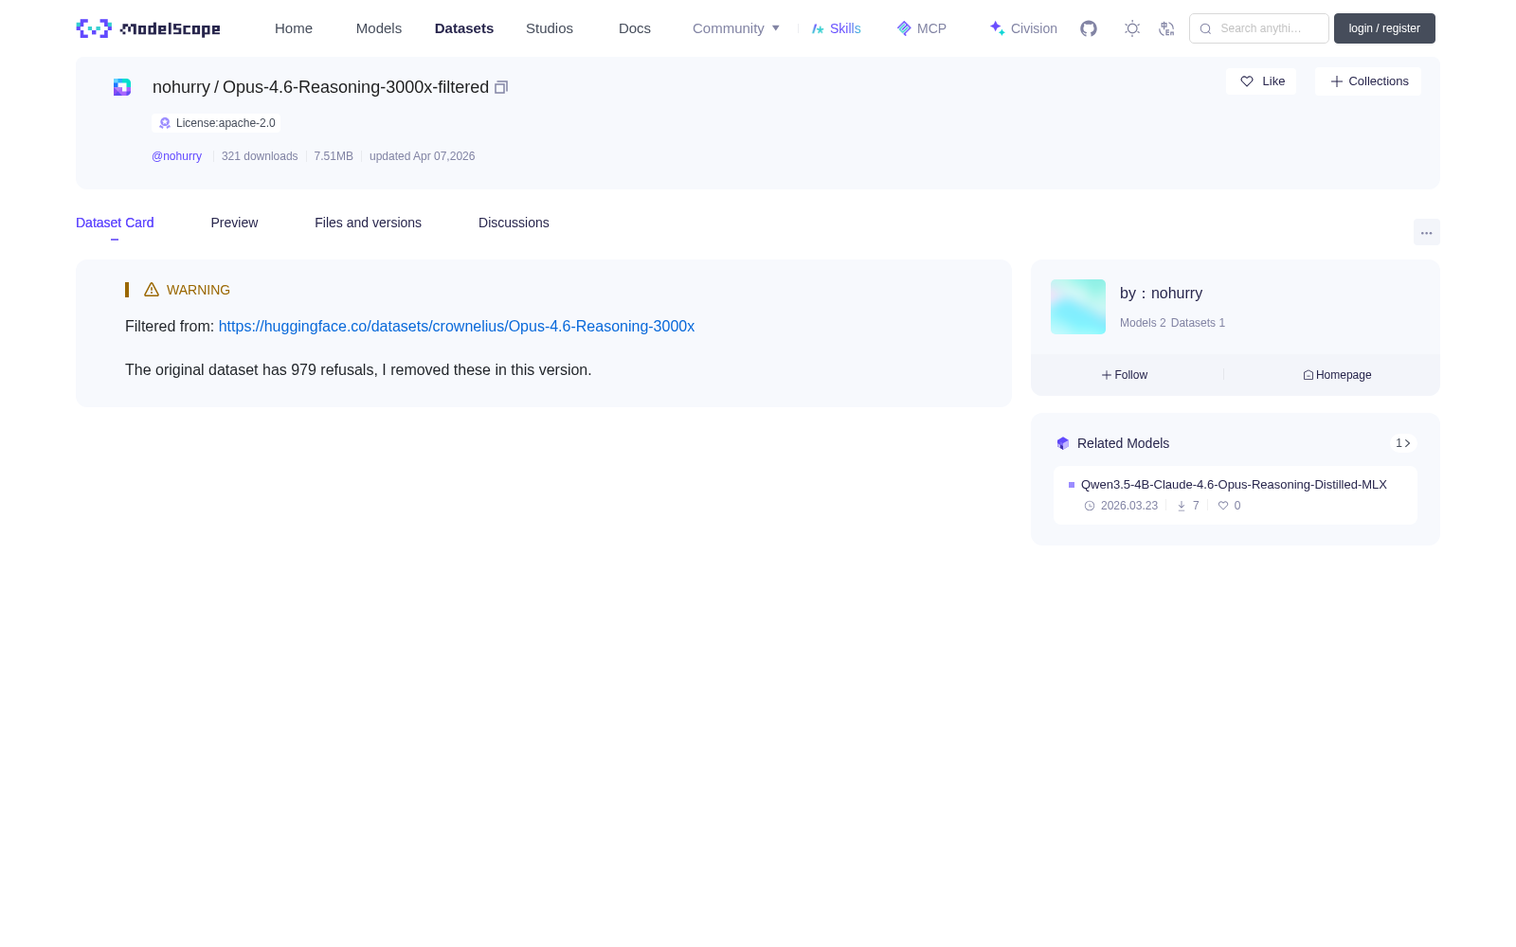Switch to the Preview tab

[234, 223]
